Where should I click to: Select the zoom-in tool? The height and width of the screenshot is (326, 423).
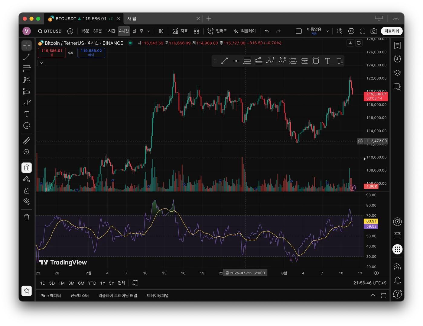[x=27, y=152]
